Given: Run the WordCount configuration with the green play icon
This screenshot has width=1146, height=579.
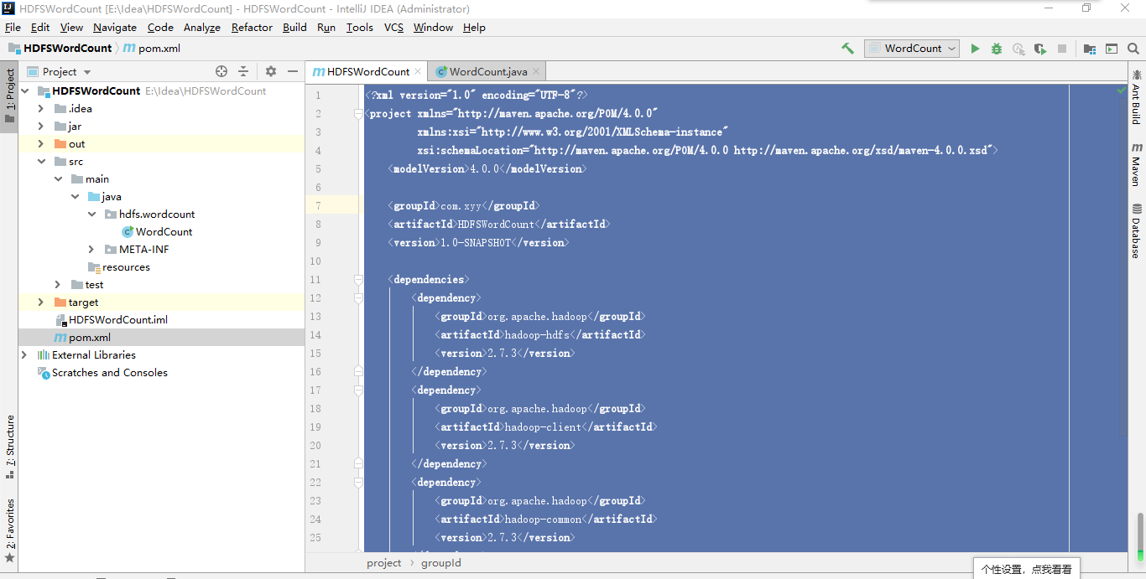Looking at the screenshot, I should pos(976,48).
